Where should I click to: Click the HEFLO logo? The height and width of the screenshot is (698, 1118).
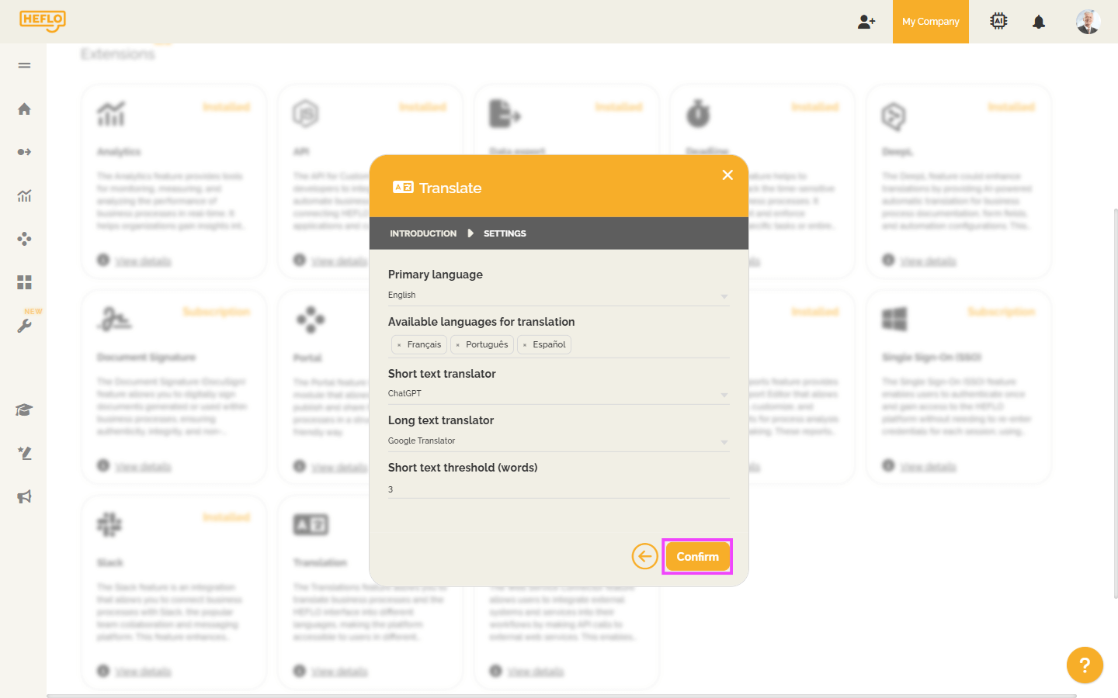[43, 21]
